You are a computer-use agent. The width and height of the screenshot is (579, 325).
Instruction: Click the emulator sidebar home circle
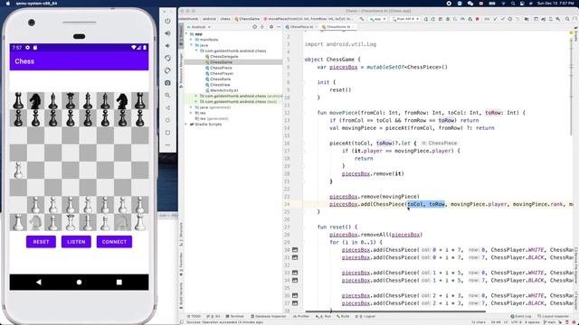click(167, 120)
